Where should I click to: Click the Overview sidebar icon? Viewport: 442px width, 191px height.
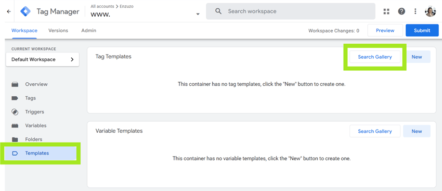coord(15,84)
